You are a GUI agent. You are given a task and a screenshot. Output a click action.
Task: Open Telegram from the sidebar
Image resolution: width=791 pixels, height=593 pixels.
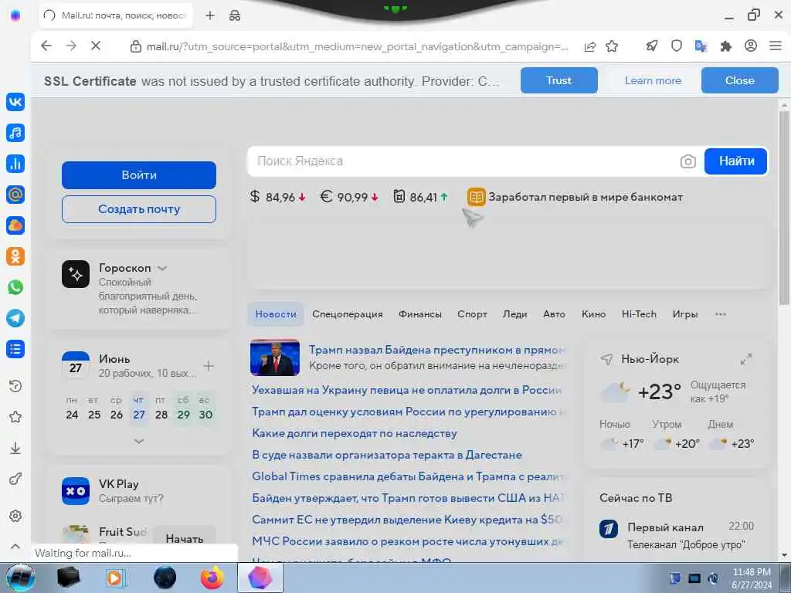(x=15, y=318)
